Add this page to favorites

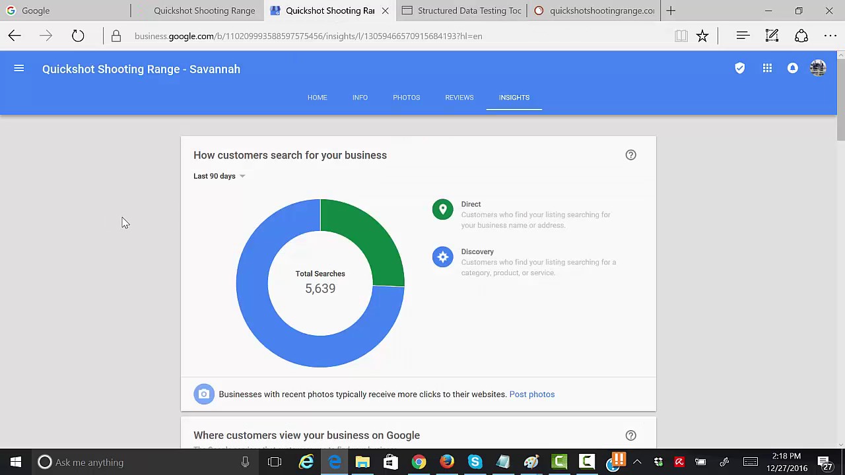pyautogui.click(x=702, y=36)
